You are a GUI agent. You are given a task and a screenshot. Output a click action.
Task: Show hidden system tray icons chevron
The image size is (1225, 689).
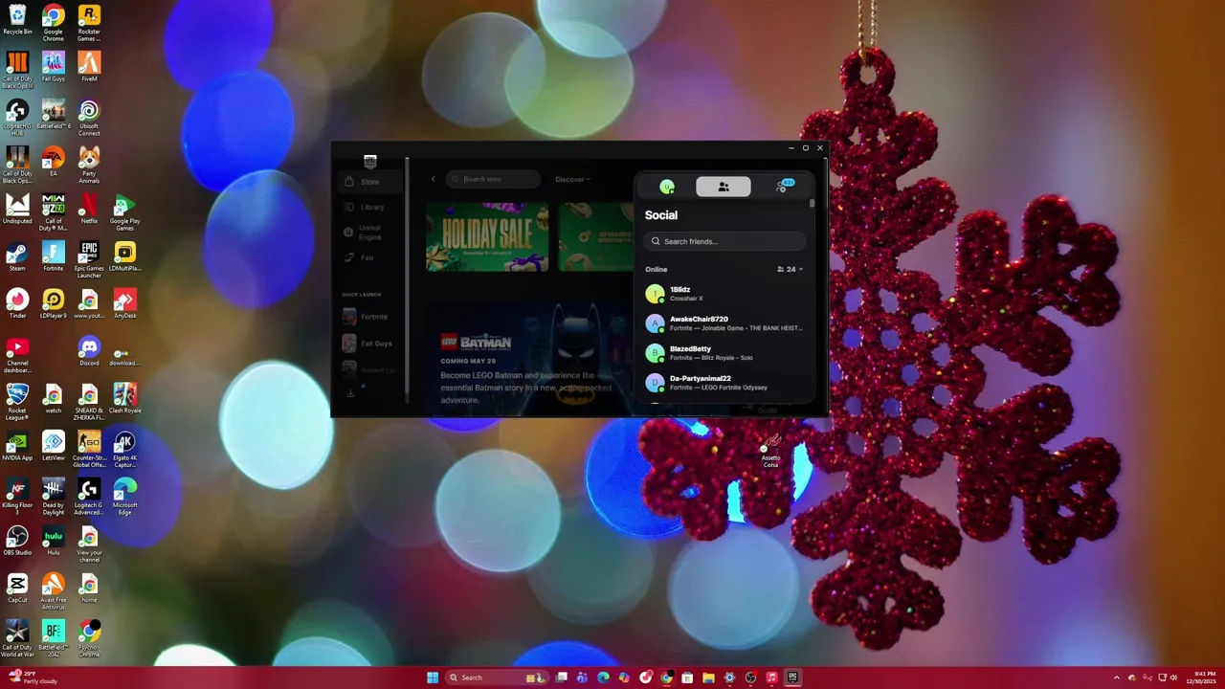1116,678
